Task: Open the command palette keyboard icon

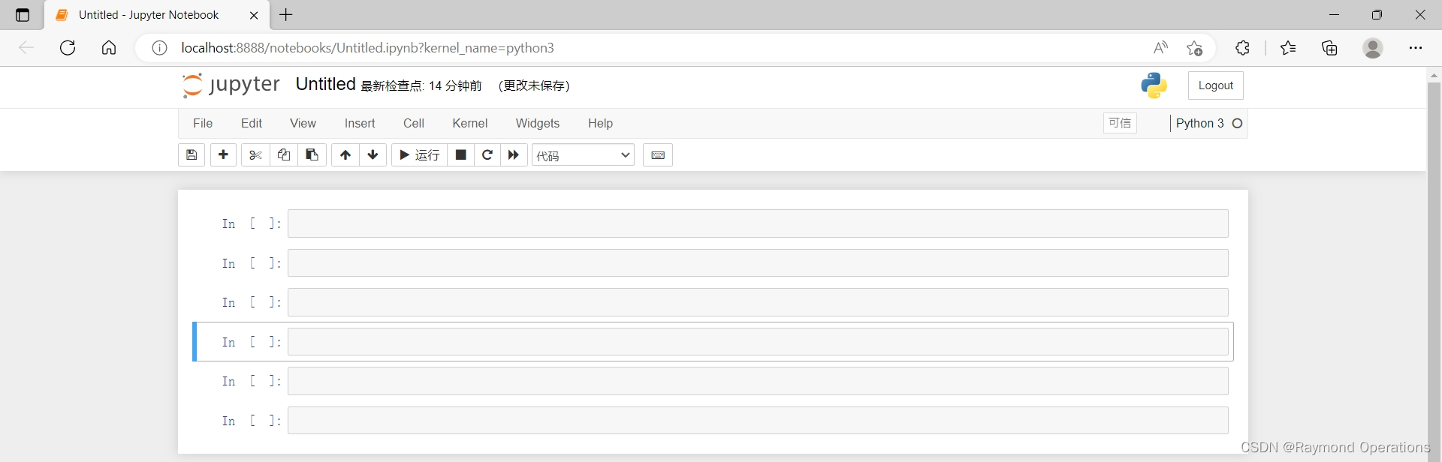Action: tap(658, 155)
